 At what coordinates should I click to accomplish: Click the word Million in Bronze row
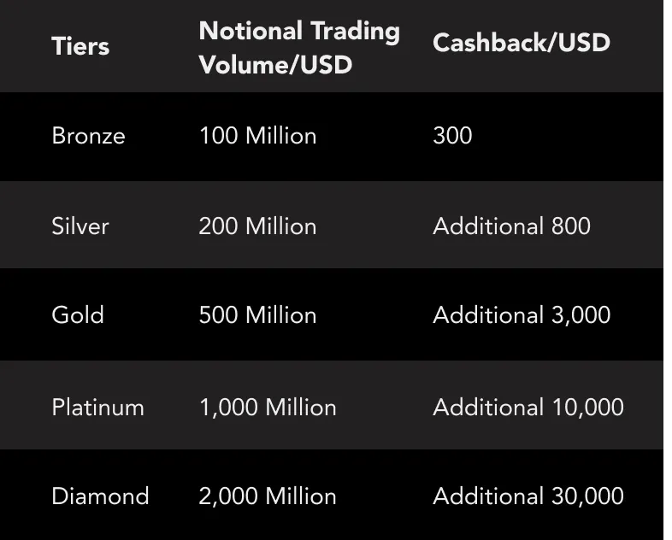pos(280,136)
